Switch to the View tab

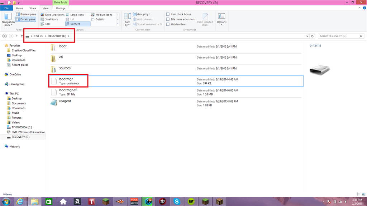pos(46,8)
